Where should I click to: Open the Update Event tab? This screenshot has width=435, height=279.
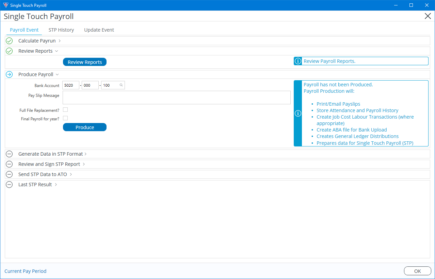99,30
